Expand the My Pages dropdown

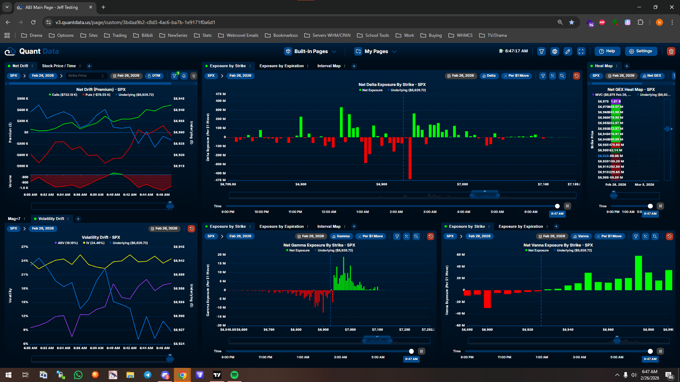(376, 51)
